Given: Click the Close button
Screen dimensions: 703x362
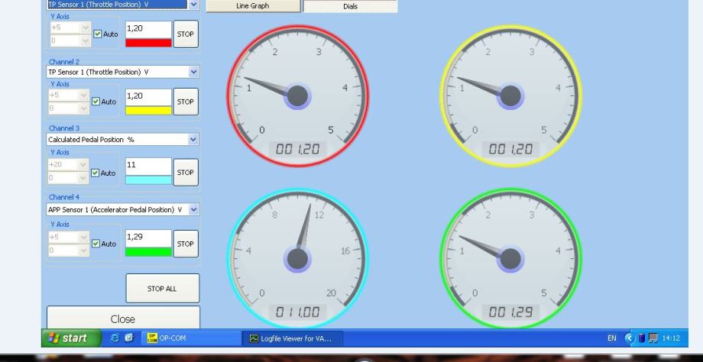Looking at the screenshot, I should (x=123, y=318).
